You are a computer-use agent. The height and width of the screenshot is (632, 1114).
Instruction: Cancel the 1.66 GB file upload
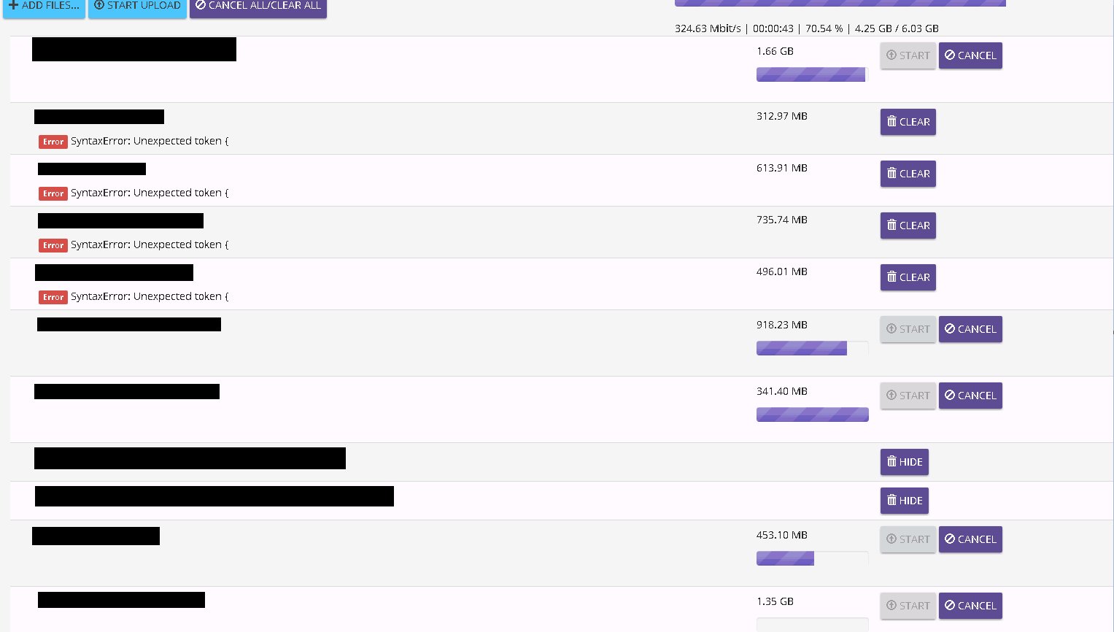[x=970, y=55]
